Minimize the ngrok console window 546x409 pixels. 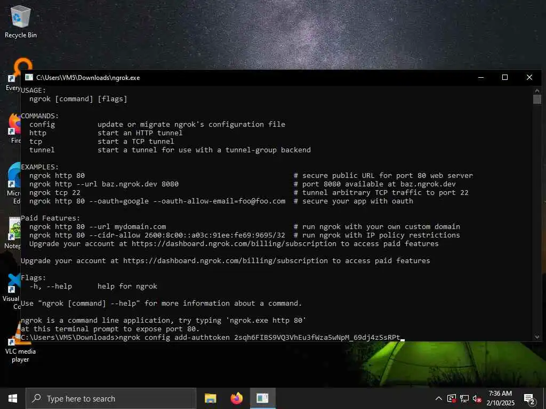click(x=481, y=78)
